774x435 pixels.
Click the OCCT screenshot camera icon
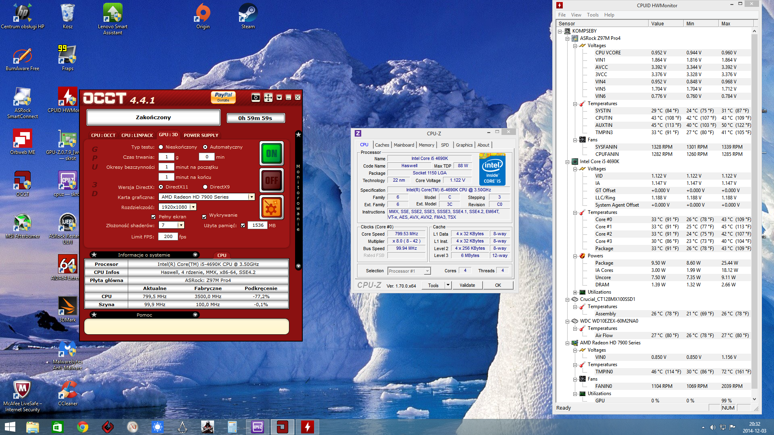[x=256, y=97]
